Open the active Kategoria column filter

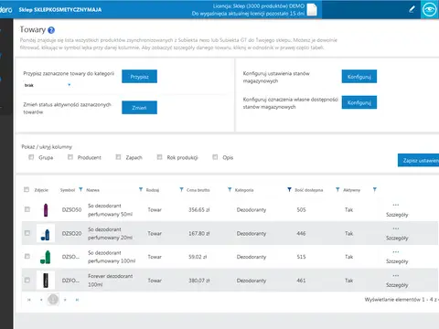click(x=289, y=189)
